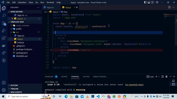Unfold the collapsed code at line 13

51,50
